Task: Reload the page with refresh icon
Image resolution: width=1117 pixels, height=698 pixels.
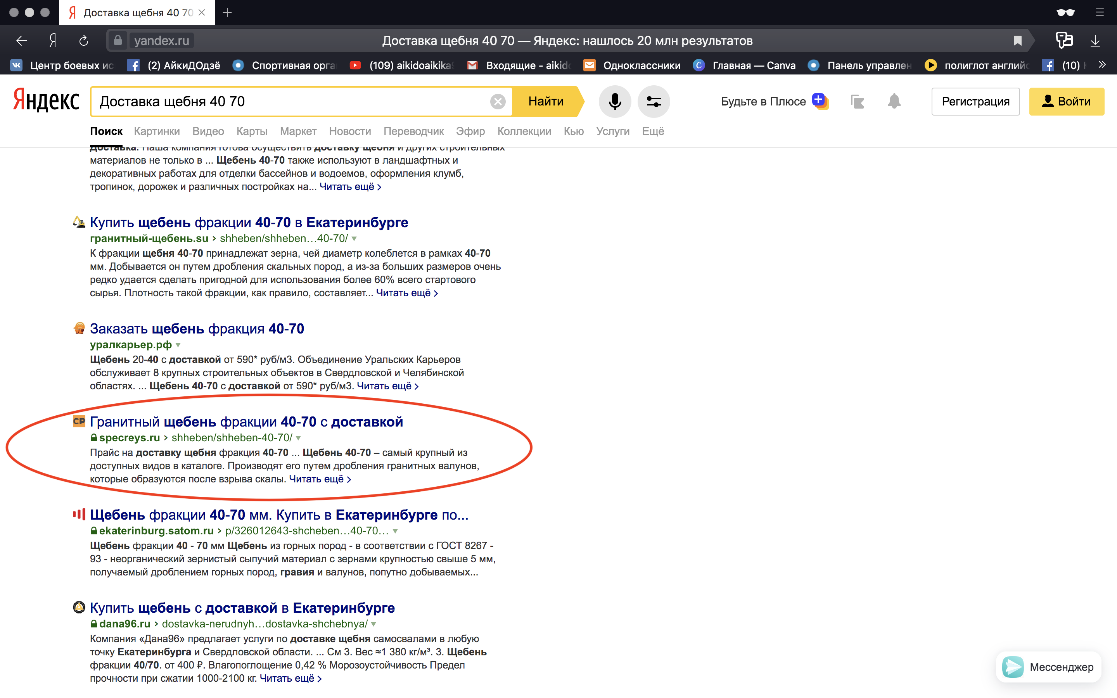Action: coord(83,41)
